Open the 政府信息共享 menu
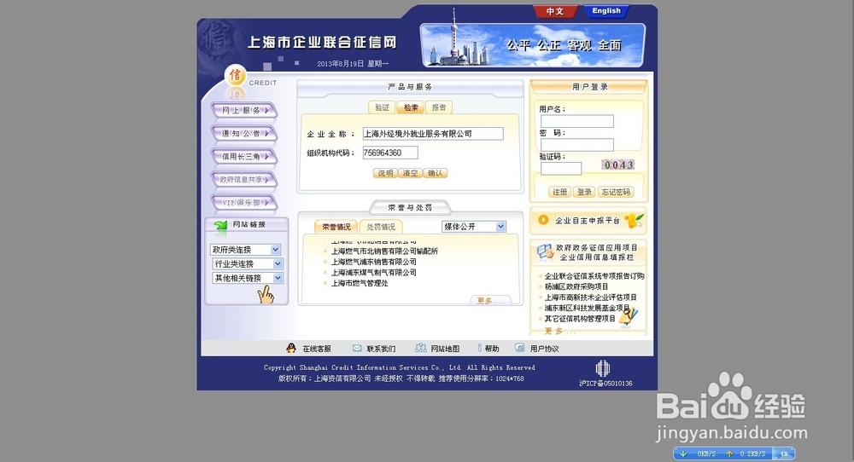The width and height of the screenshot is (854, 462). [x=244, y=179]
